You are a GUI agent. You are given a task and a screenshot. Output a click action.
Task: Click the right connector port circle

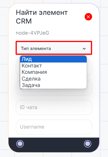(x=88, y=144)
